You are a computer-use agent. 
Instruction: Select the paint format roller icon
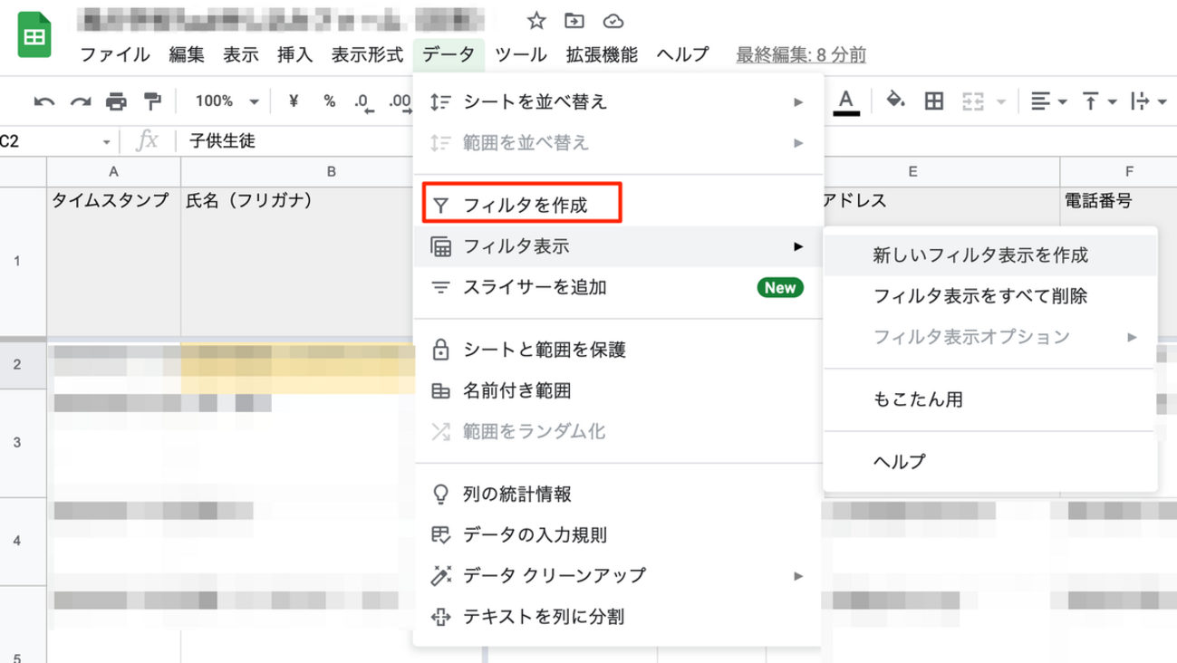click(x=152, y=102)
